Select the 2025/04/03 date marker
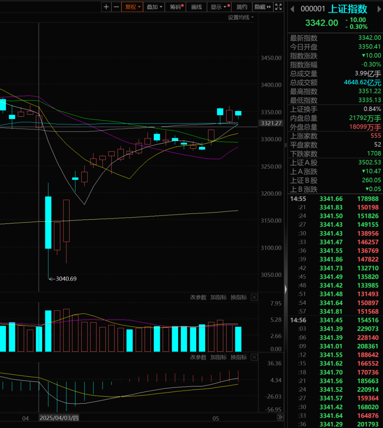383x428 pixels. click(59, 418)
